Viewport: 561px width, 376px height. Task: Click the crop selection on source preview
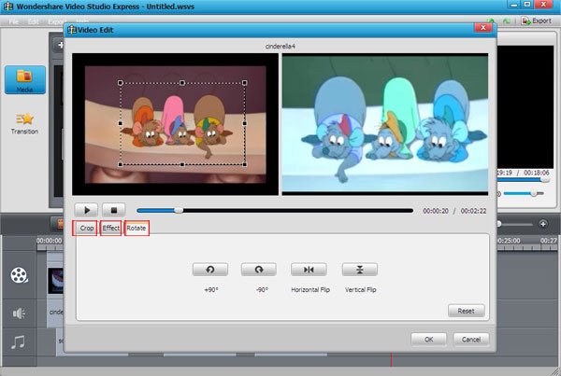(182, 123)
